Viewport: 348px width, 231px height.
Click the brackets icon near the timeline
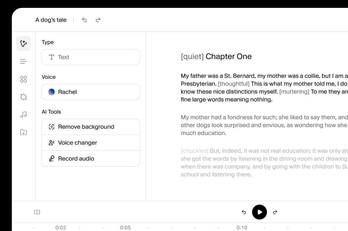(x=37, y=212)
